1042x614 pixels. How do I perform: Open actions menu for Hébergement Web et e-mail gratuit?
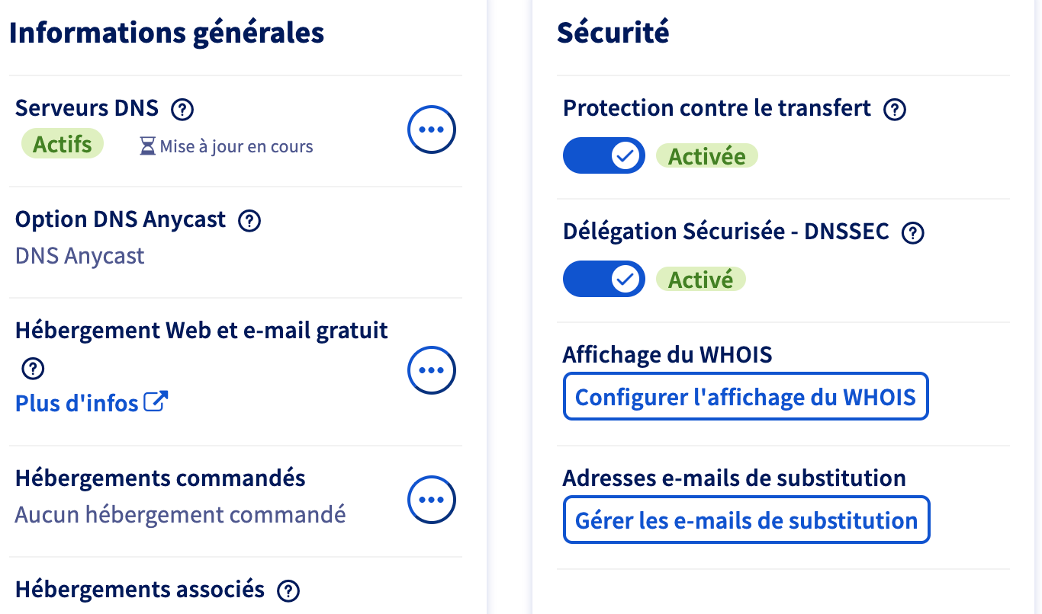click(x=432, y=370)
